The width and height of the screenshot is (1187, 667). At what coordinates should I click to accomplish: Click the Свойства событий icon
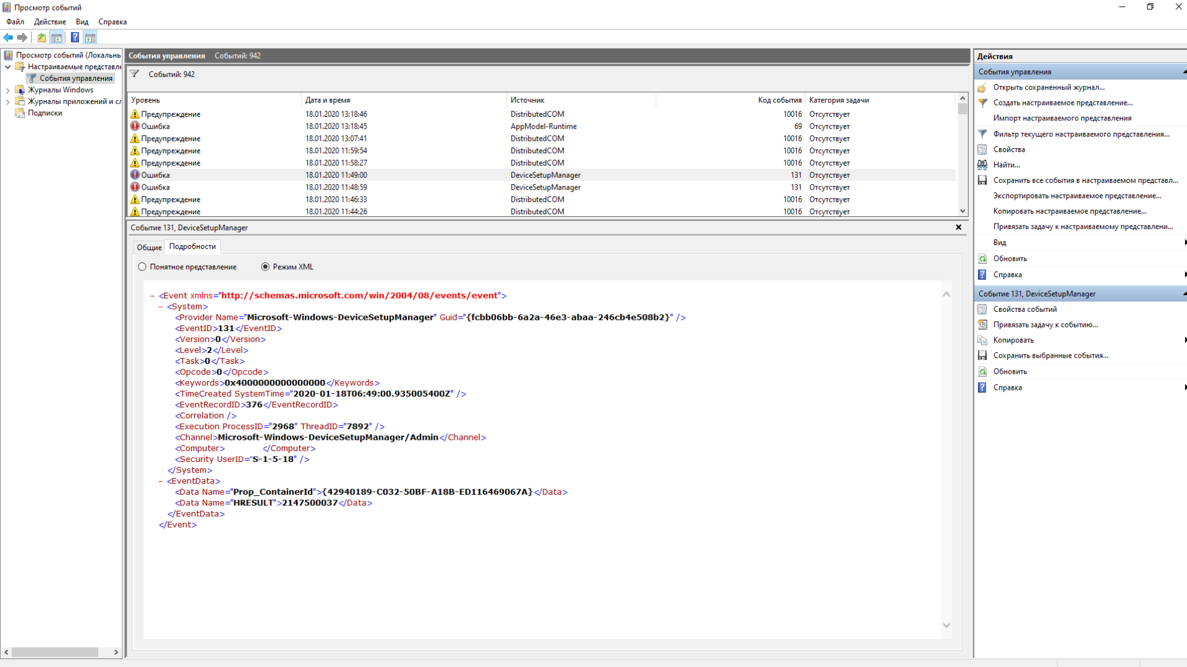tap(982, 309)
